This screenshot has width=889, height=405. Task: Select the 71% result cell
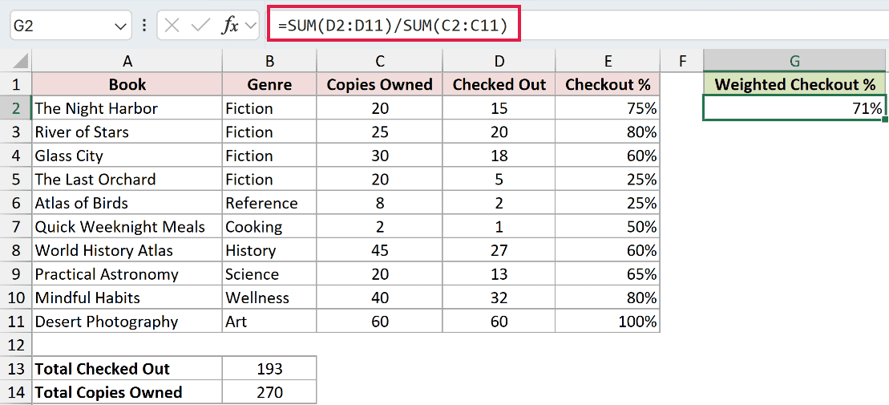tap(795, 108)
